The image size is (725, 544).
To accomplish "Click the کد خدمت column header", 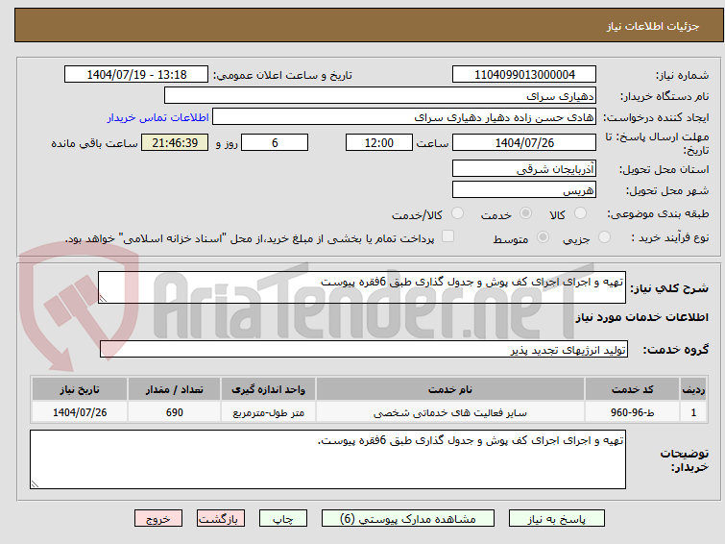I will point(632,389).
